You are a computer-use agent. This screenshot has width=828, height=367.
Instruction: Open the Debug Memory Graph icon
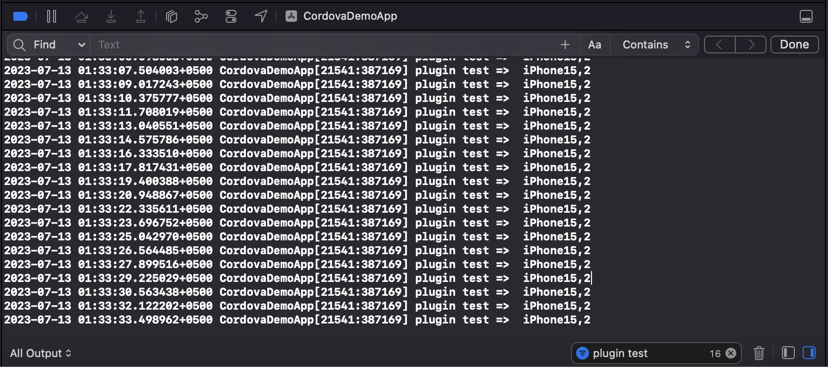pos(201,17)
